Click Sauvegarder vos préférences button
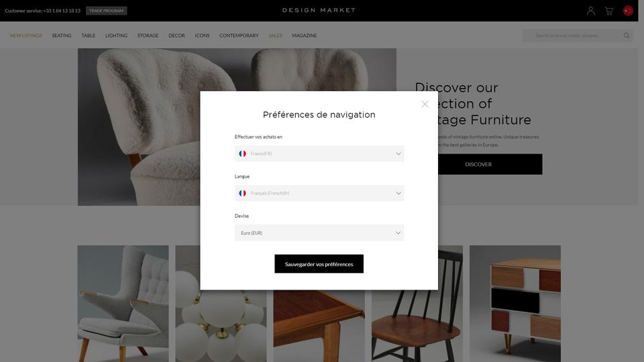Viewport: 644px width, 362px height. click(319, 264)
